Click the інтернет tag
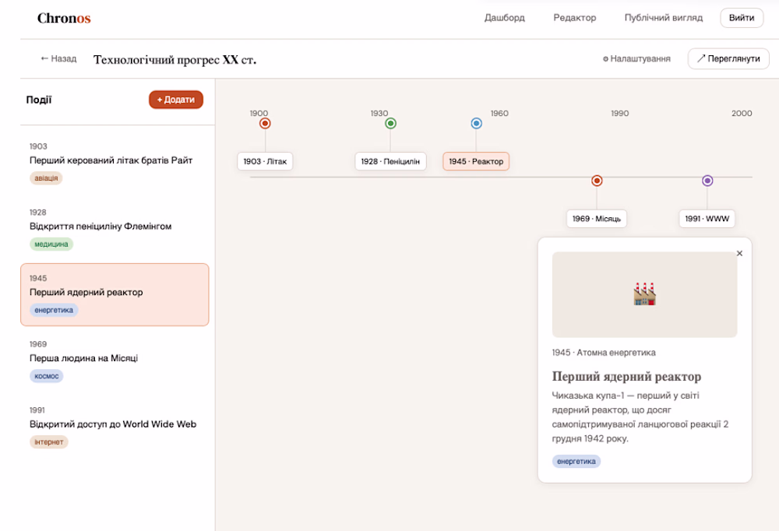The image size is (779, 531). pyautogui.click(x=48, y=442)
